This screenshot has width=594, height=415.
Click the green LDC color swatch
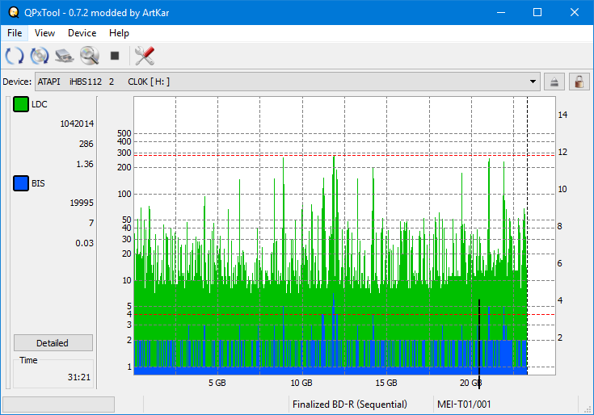tap(21, 104)
